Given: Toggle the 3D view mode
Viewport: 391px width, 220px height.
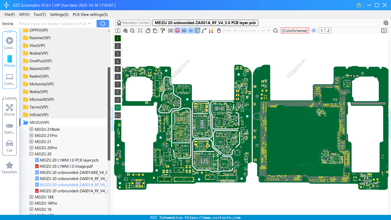Looking at the screenshot, I should (184, 31).
